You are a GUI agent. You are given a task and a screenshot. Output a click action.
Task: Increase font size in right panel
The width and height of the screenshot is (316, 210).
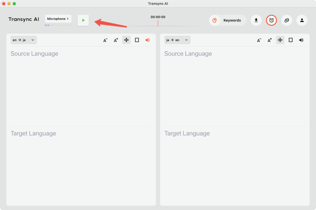click(x=269, y=40)
